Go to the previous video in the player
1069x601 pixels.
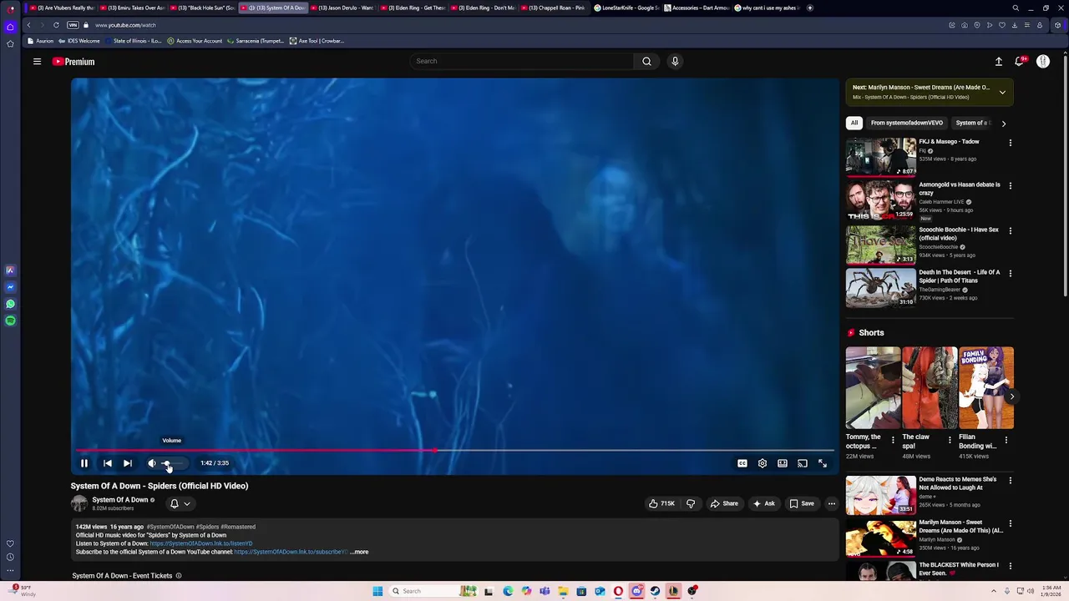click(x=108, y=463)
